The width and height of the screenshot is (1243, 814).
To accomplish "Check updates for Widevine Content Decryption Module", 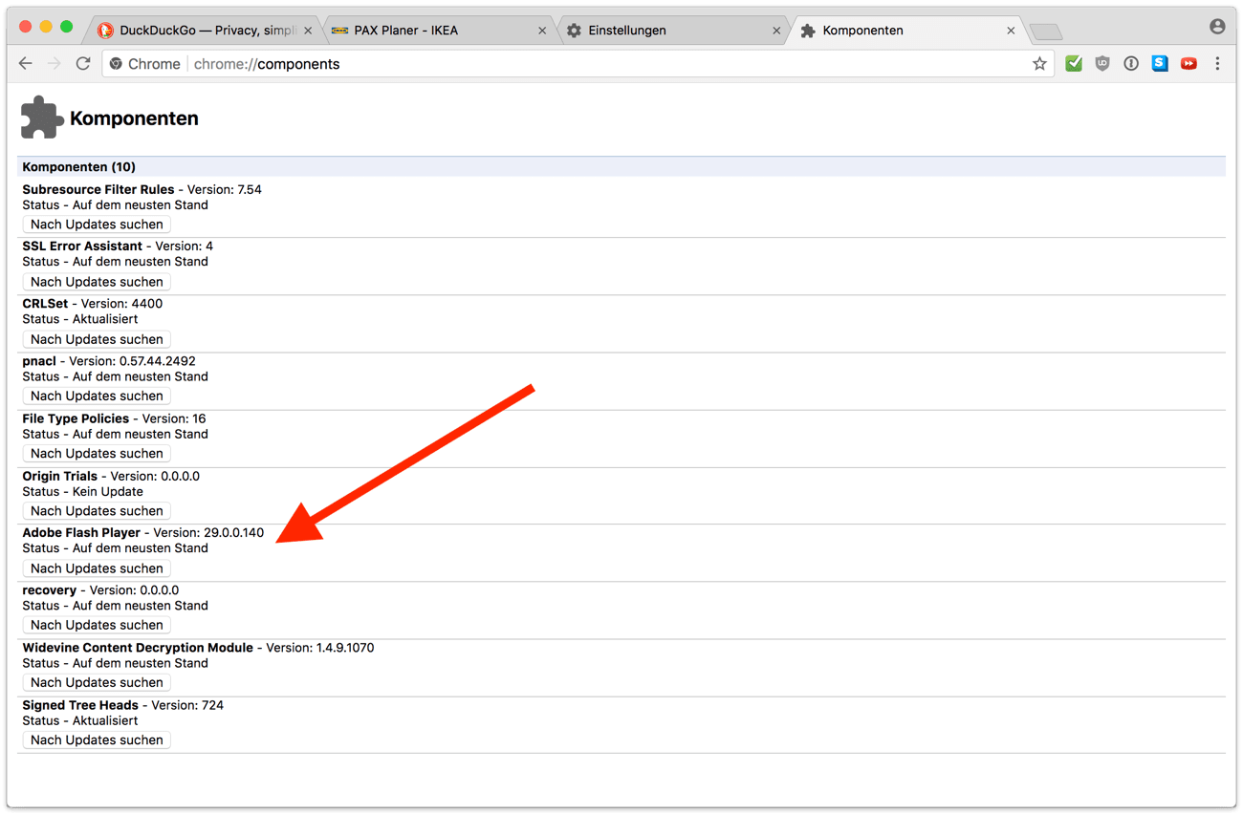I will 97,683.
